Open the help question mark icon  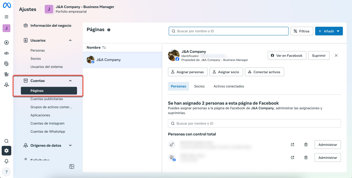[x=7, y=172]
